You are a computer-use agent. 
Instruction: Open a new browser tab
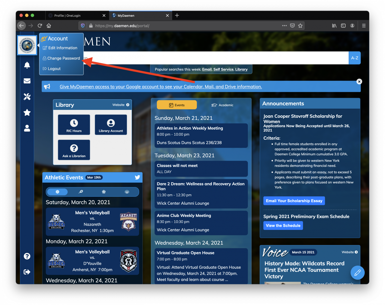[177, 15]
